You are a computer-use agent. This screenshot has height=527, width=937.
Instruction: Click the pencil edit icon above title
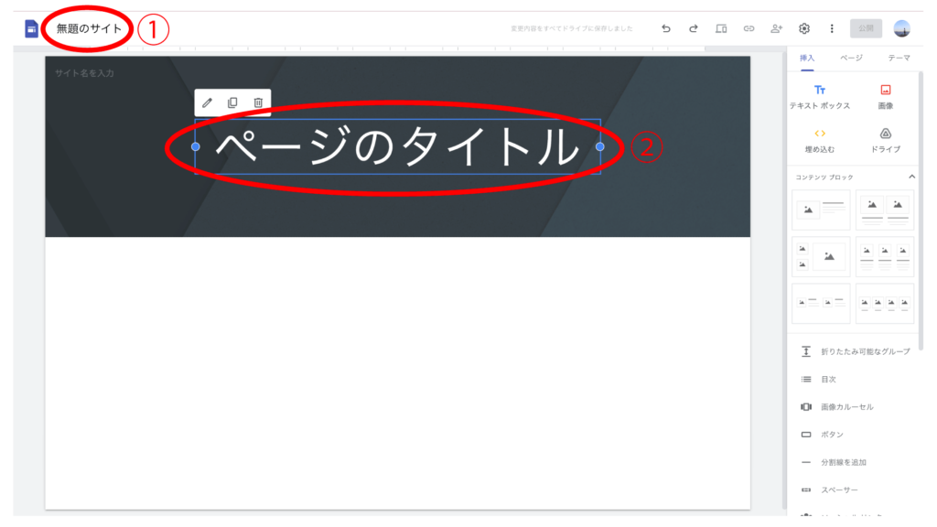[207, 102]
